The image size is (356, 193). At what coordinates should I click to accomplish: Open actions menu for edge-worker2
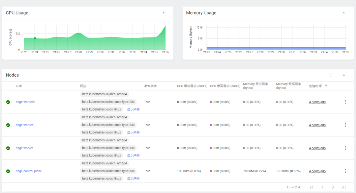pyautogui.click(x=345, y=102)
